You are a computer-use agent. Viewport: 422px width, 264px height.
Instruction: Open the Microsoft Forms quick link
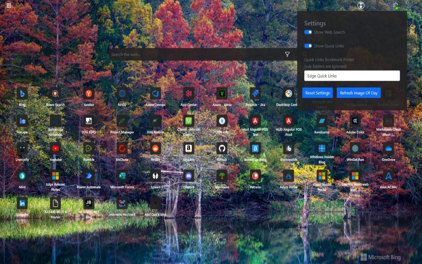click(122, 176)
